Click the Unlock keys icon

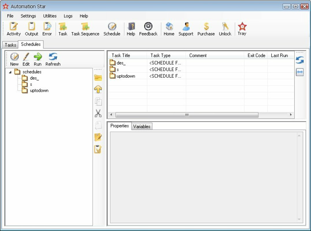pyautogui.click(x=225, y=29)
